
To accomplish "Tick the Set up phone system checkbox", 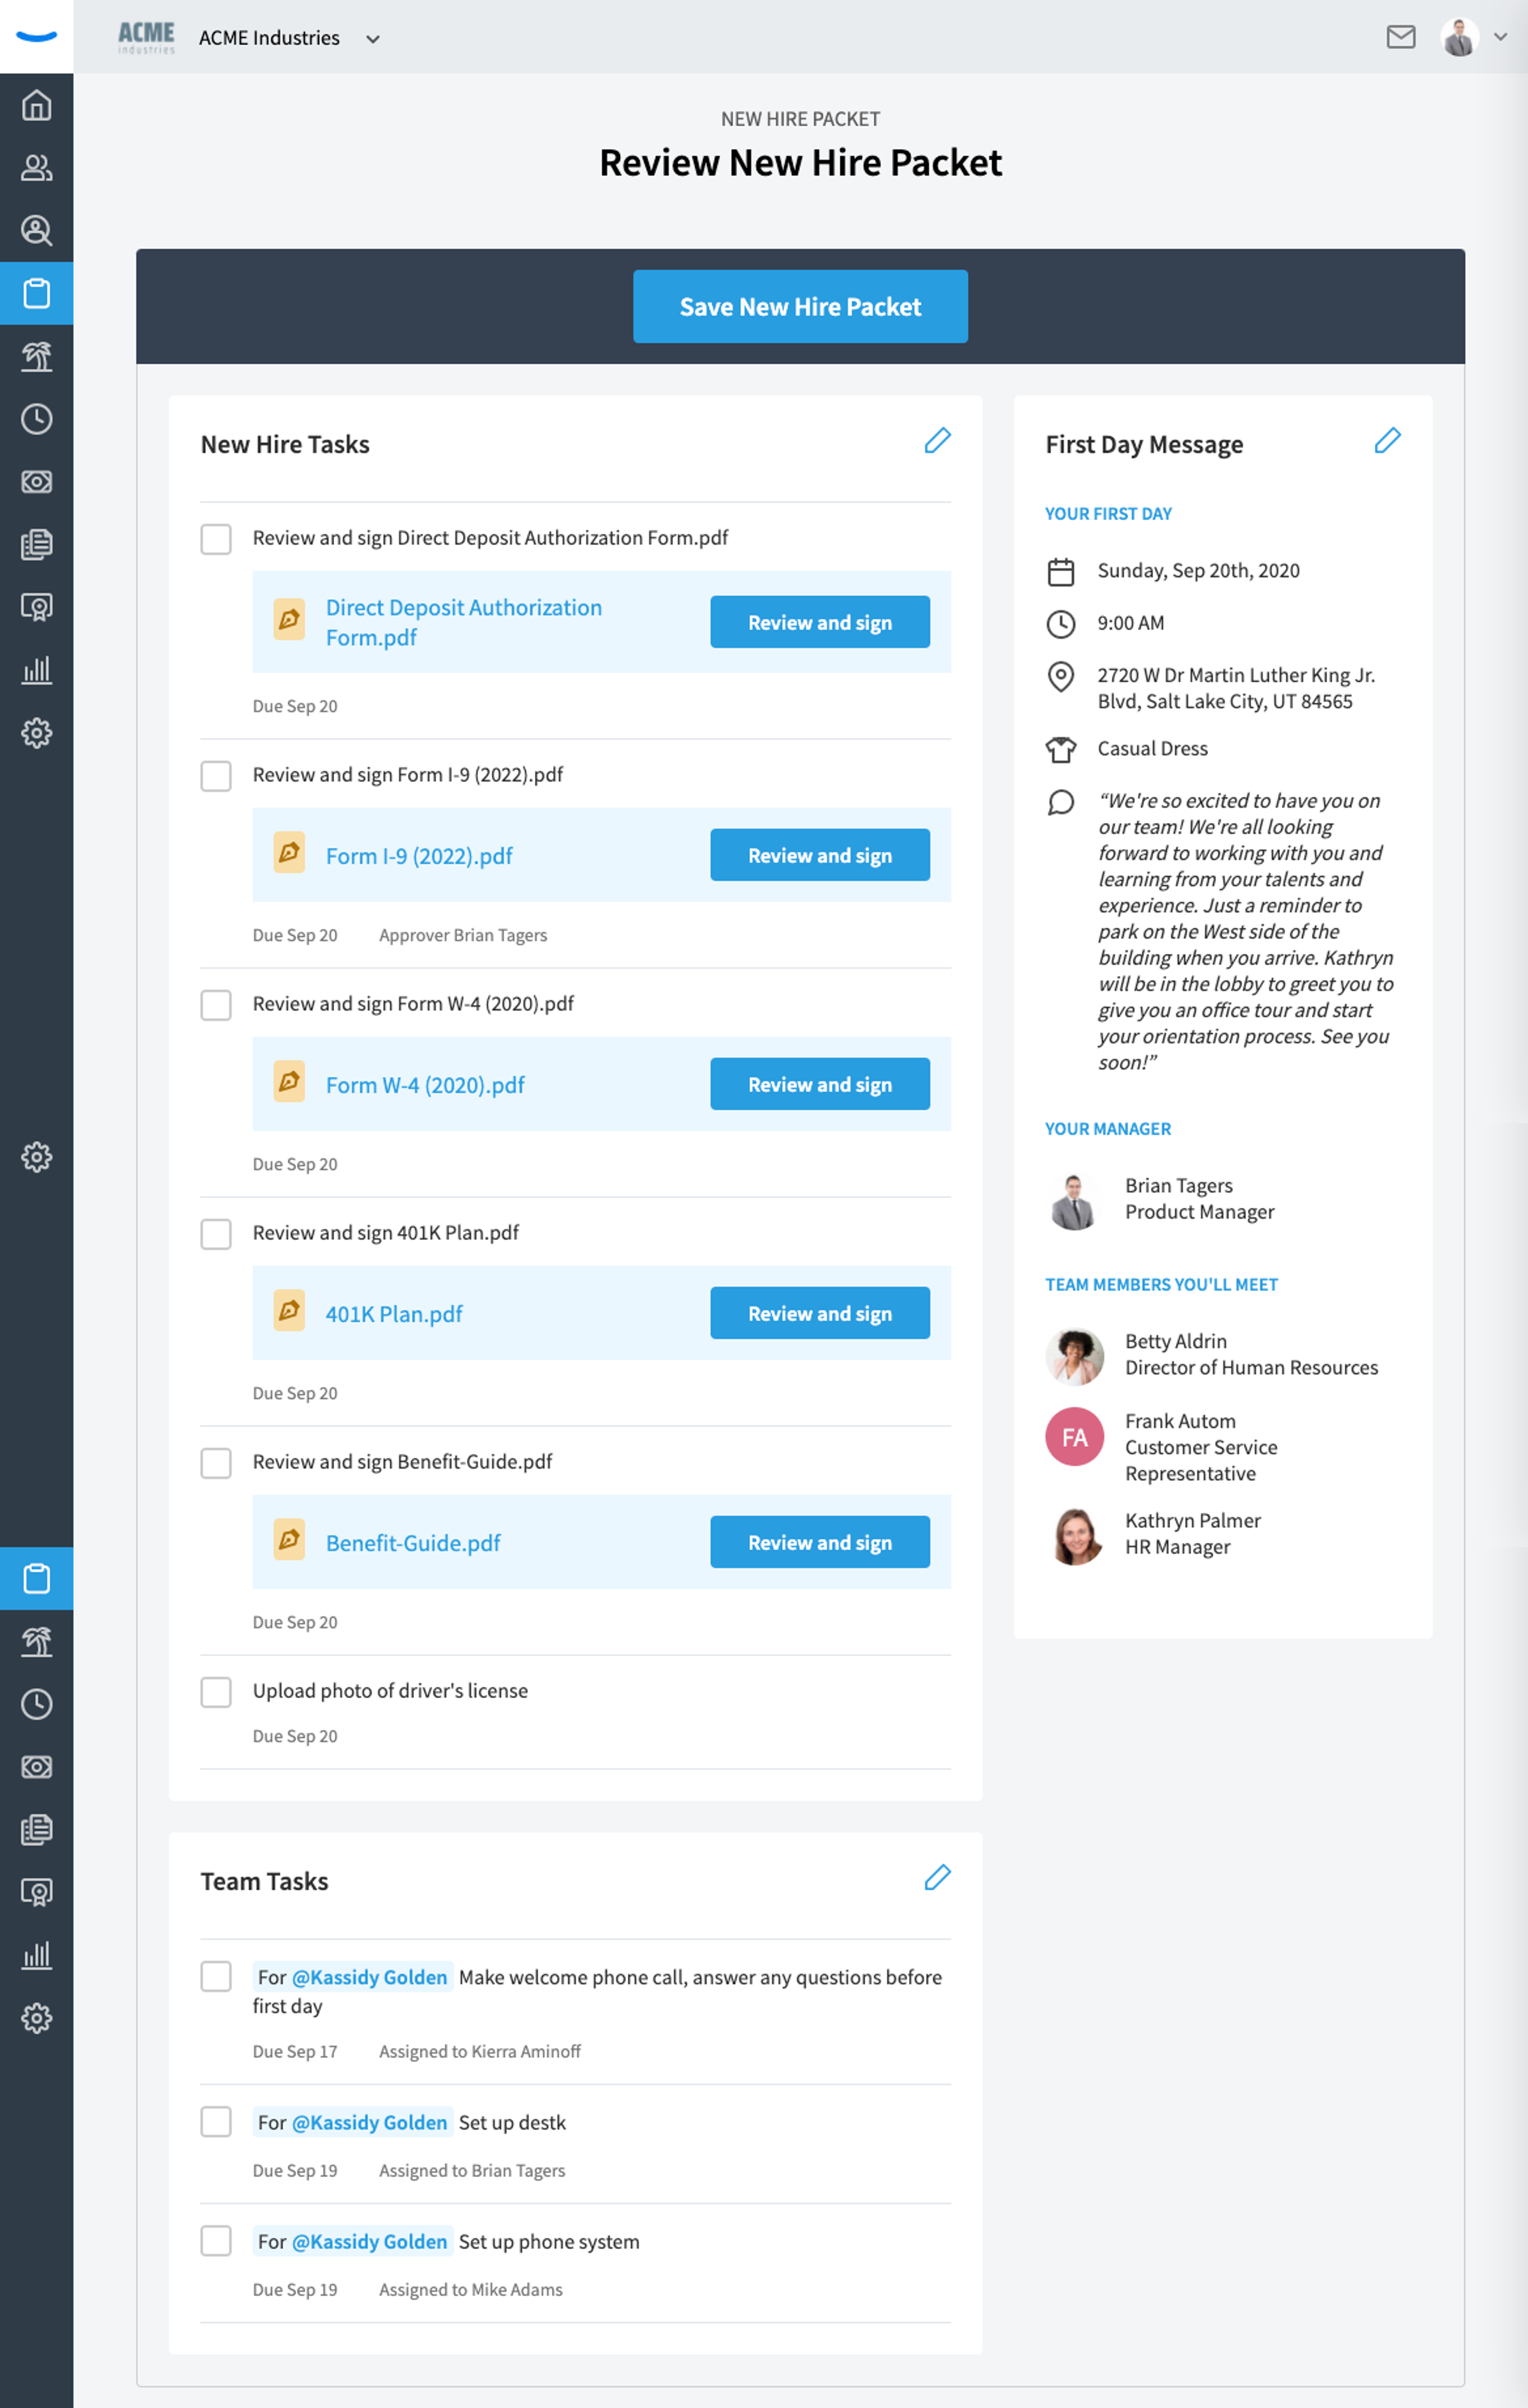I will click(x=216, y=2241).
